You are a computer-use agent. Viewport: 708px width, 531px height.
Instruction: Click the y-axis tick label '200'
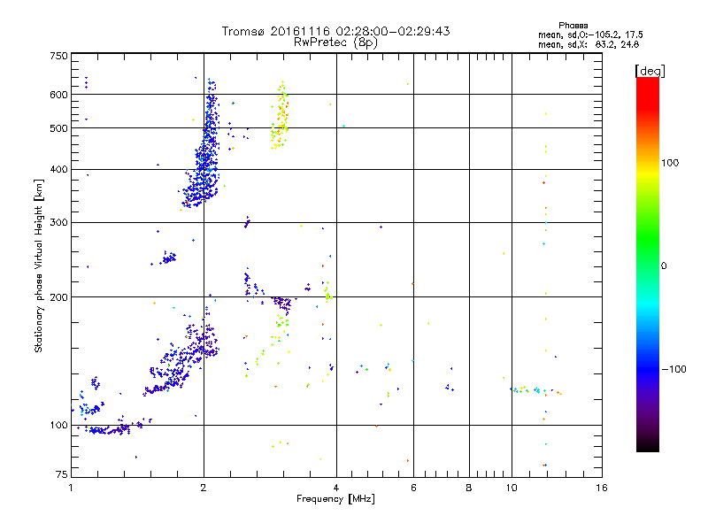[58, 297]
